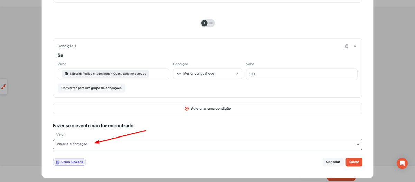Click Converter para um grupo de condições
Viewport: 415px width, 182px height.
point(91,88)
